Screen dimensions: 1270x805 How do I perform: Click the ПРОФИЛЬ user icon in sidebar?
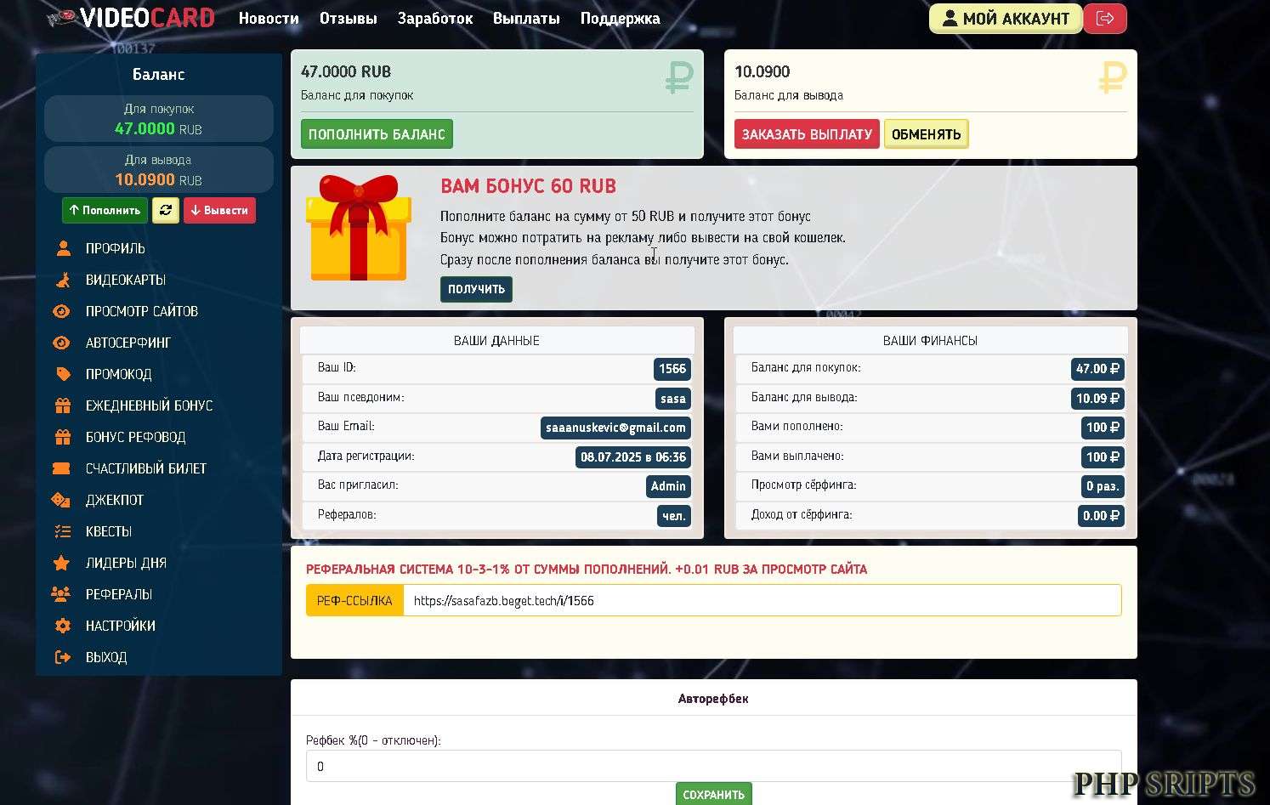(x=63, y=248)
